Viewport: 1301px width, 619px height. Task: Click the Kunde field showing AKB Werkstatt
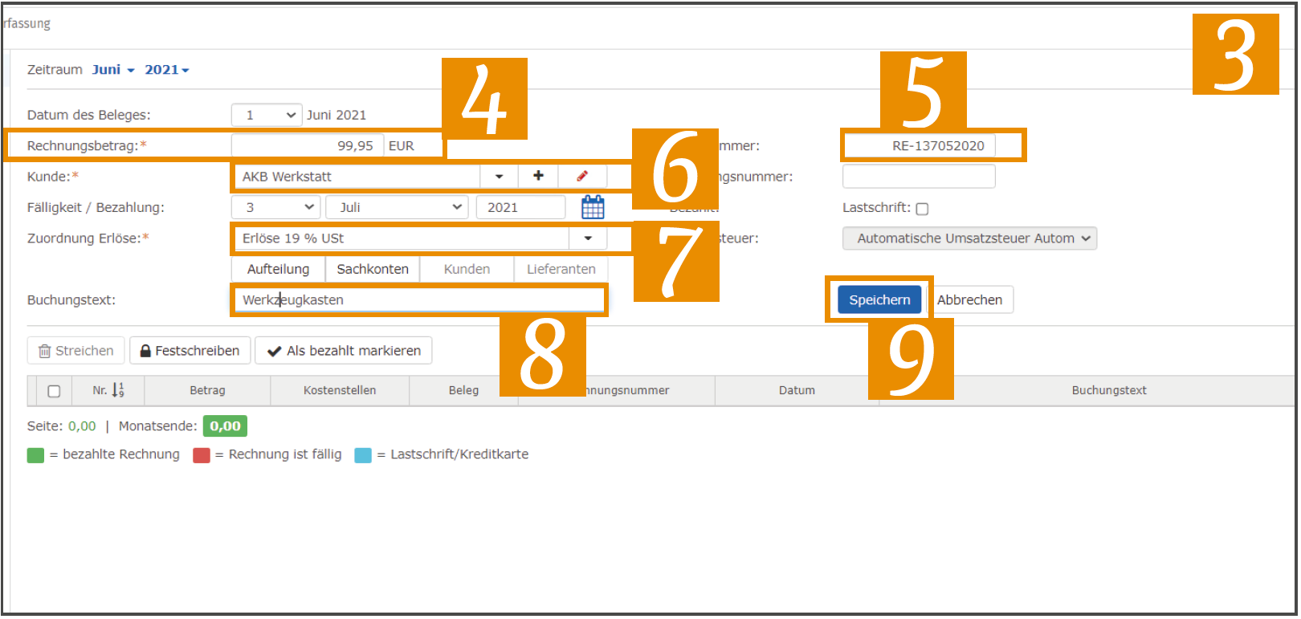click(x=356, y=176)
